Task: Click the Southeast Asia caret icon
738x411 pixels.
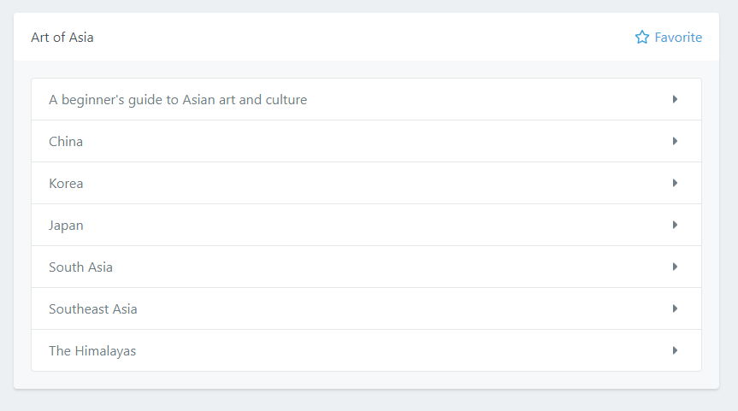Action: click(x=675, y=308)
